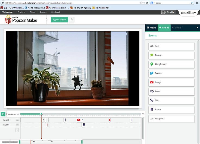Image resolution: width=200 pixels, height=144 pixels.
Task: Collapse the editor side panel arrow
Action: pyautogui.click(x=197, y=27)
